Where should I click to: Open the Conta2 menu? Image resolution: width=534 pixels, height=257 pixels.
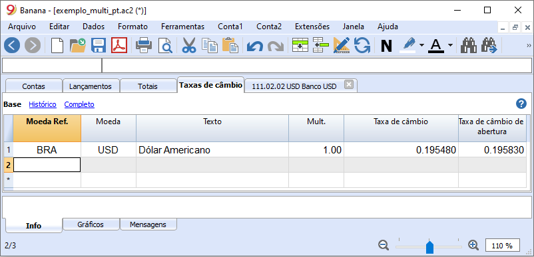[269, 27]
